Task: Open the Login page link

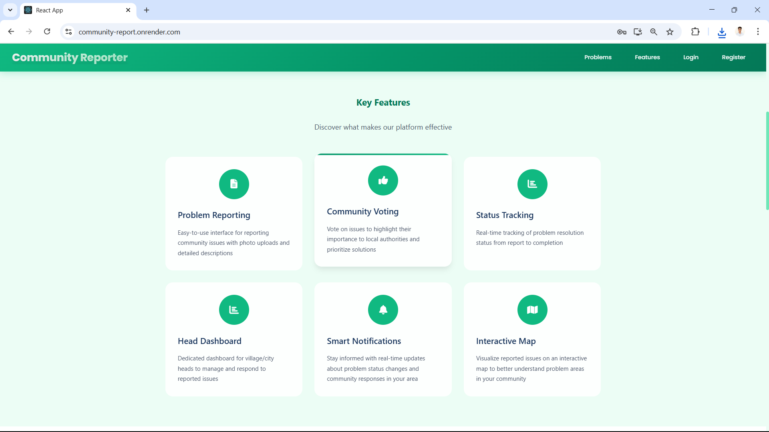Action: click(x=690, y=57)
